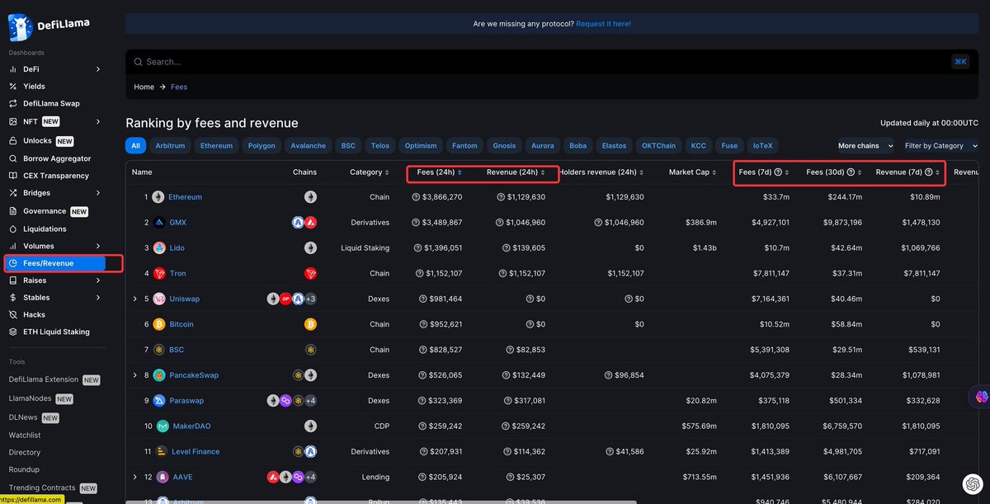Open CEX Transparency in the sidebar

pyautogui.click(x=56, y=176)
